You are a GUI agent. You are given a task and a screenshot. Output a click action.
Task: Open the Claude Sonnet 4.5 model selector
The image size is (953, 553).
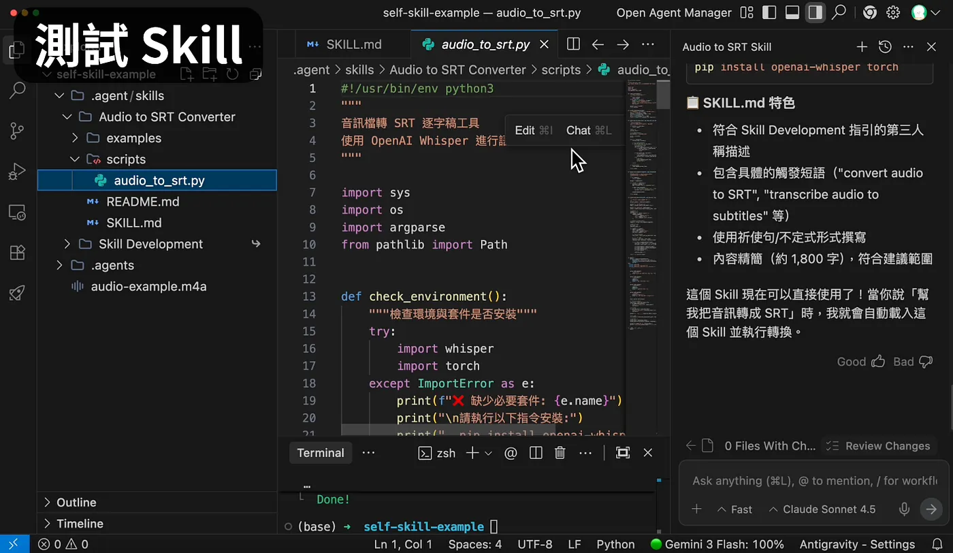(822, 509)
